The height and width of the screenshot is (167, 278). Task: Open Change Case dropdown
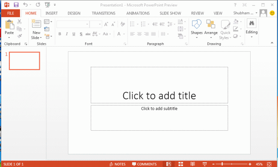tap(107, 34)
